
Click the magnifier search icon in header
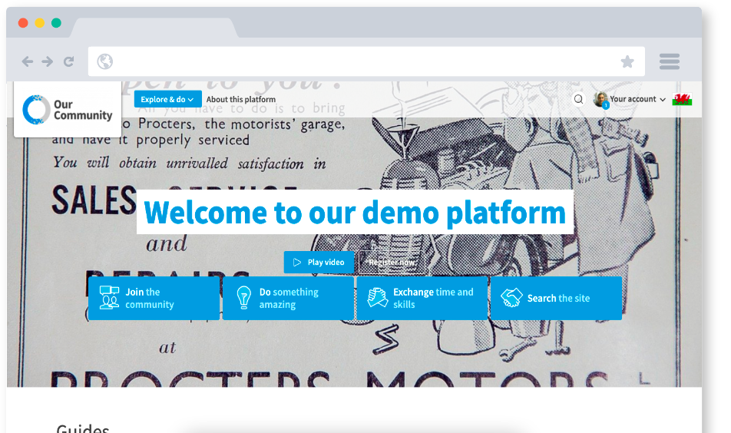point(579,99)
